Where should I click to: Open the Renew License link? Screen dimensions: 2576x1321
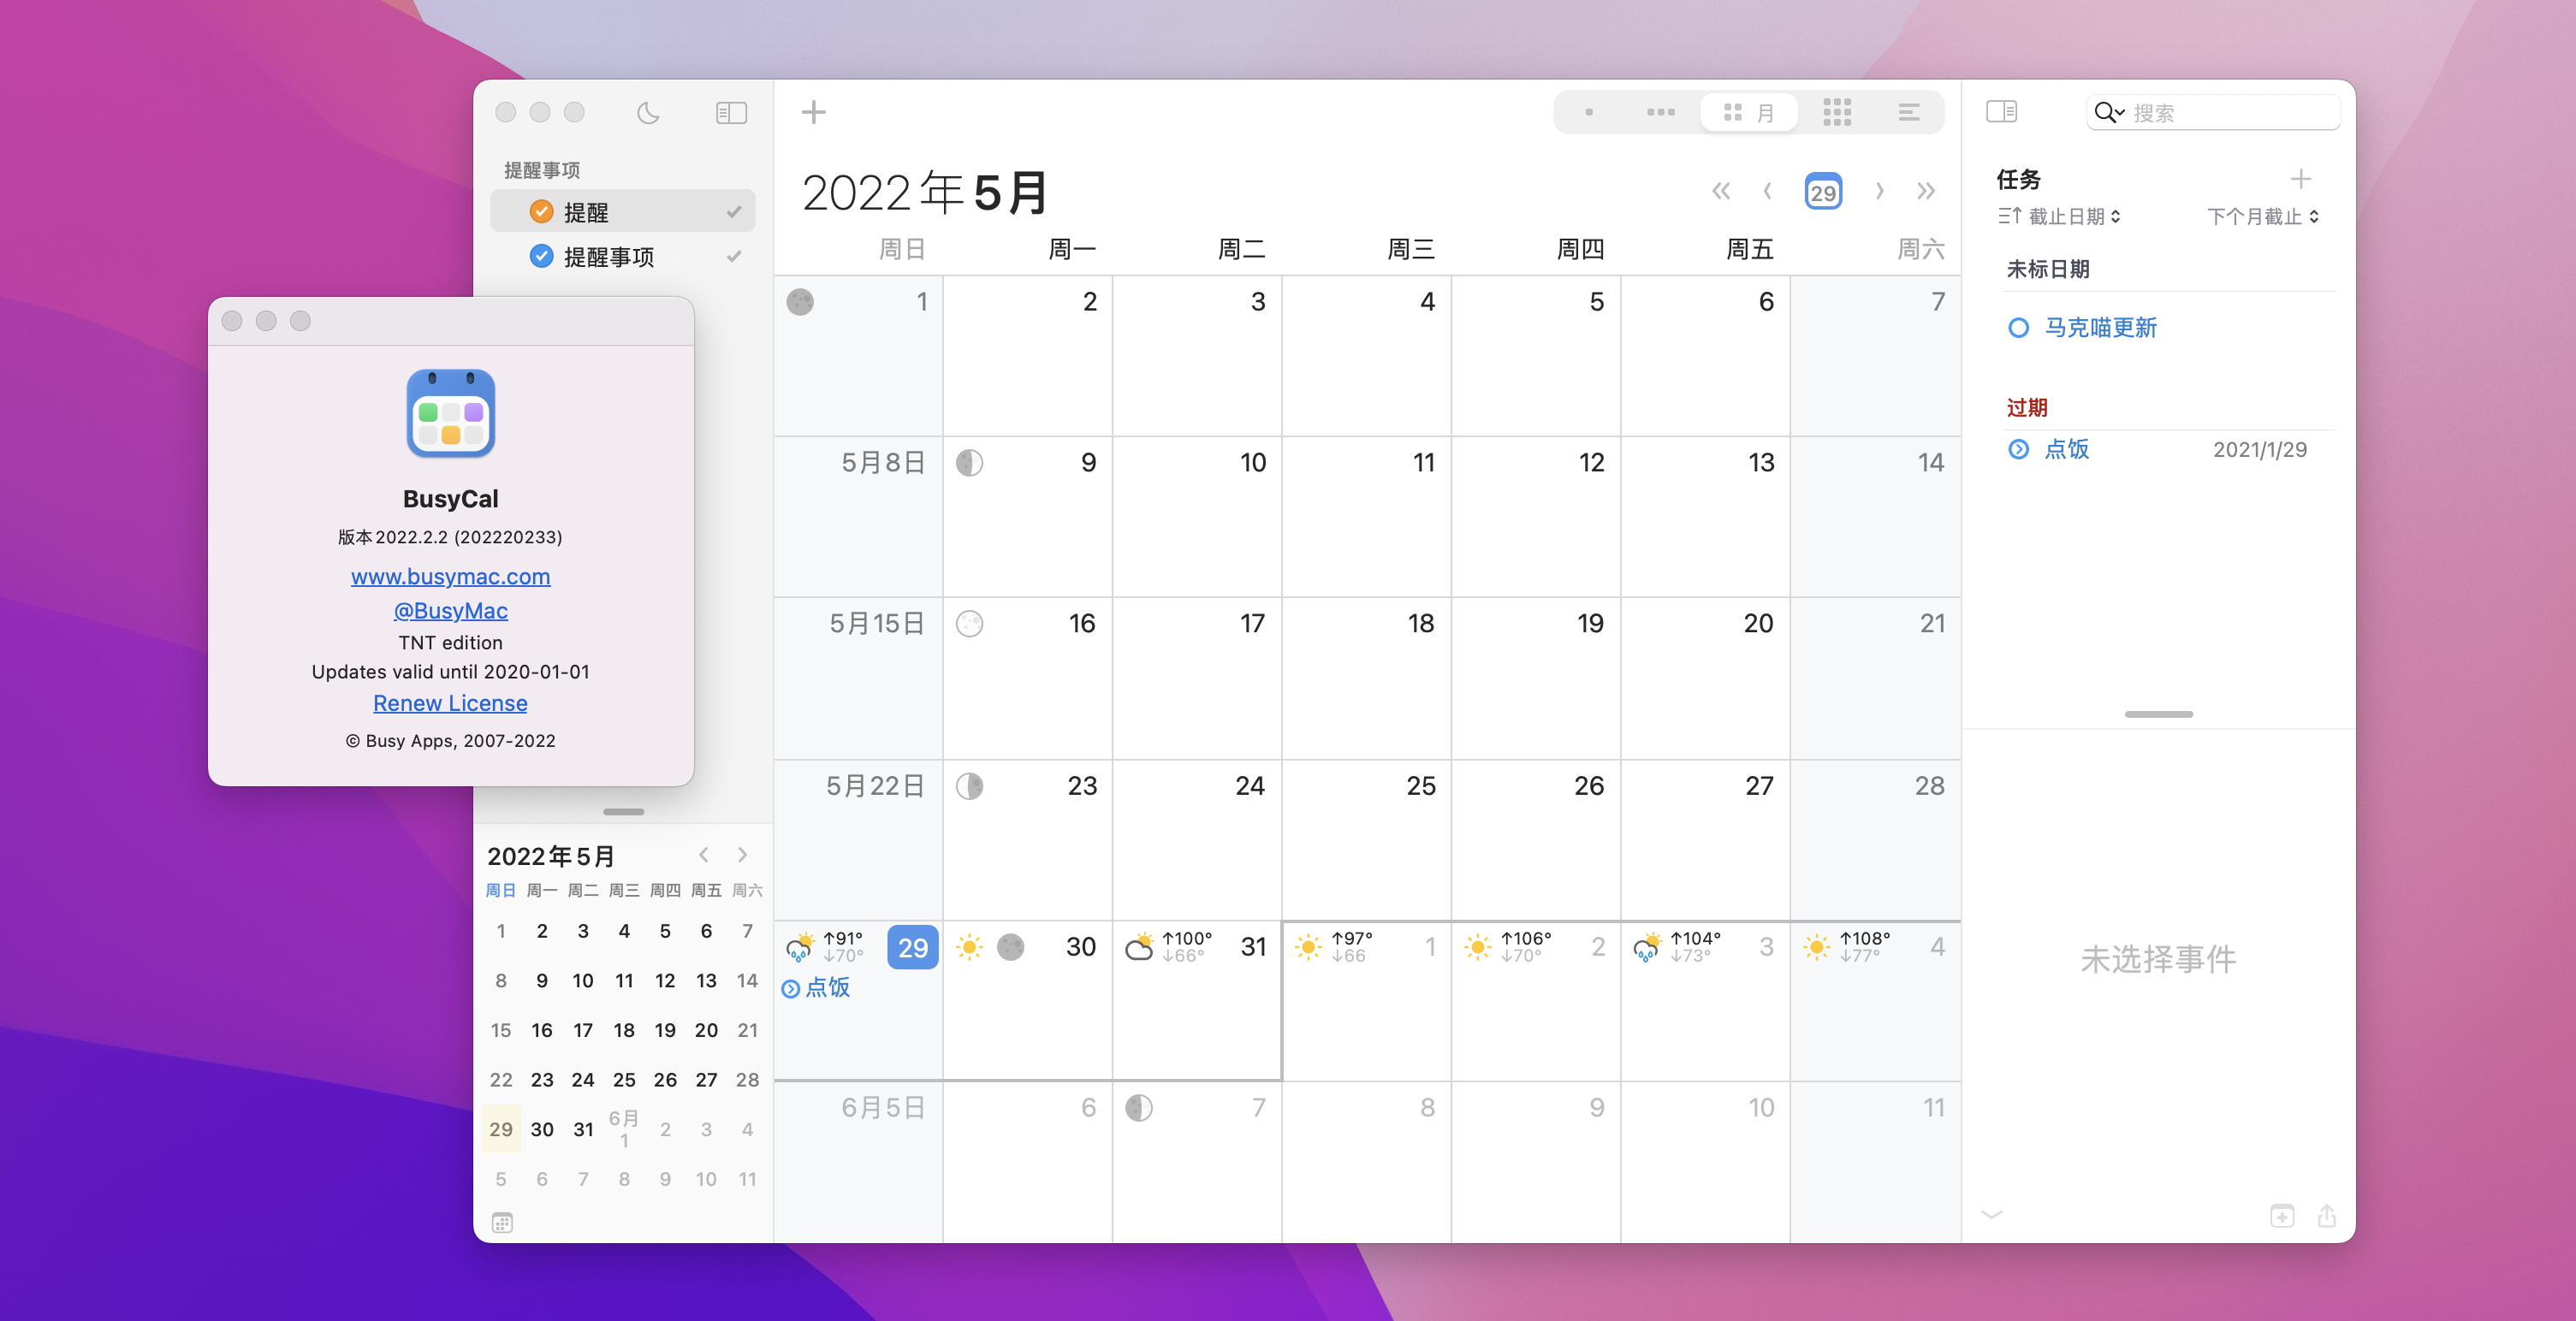tap(450, 703)
